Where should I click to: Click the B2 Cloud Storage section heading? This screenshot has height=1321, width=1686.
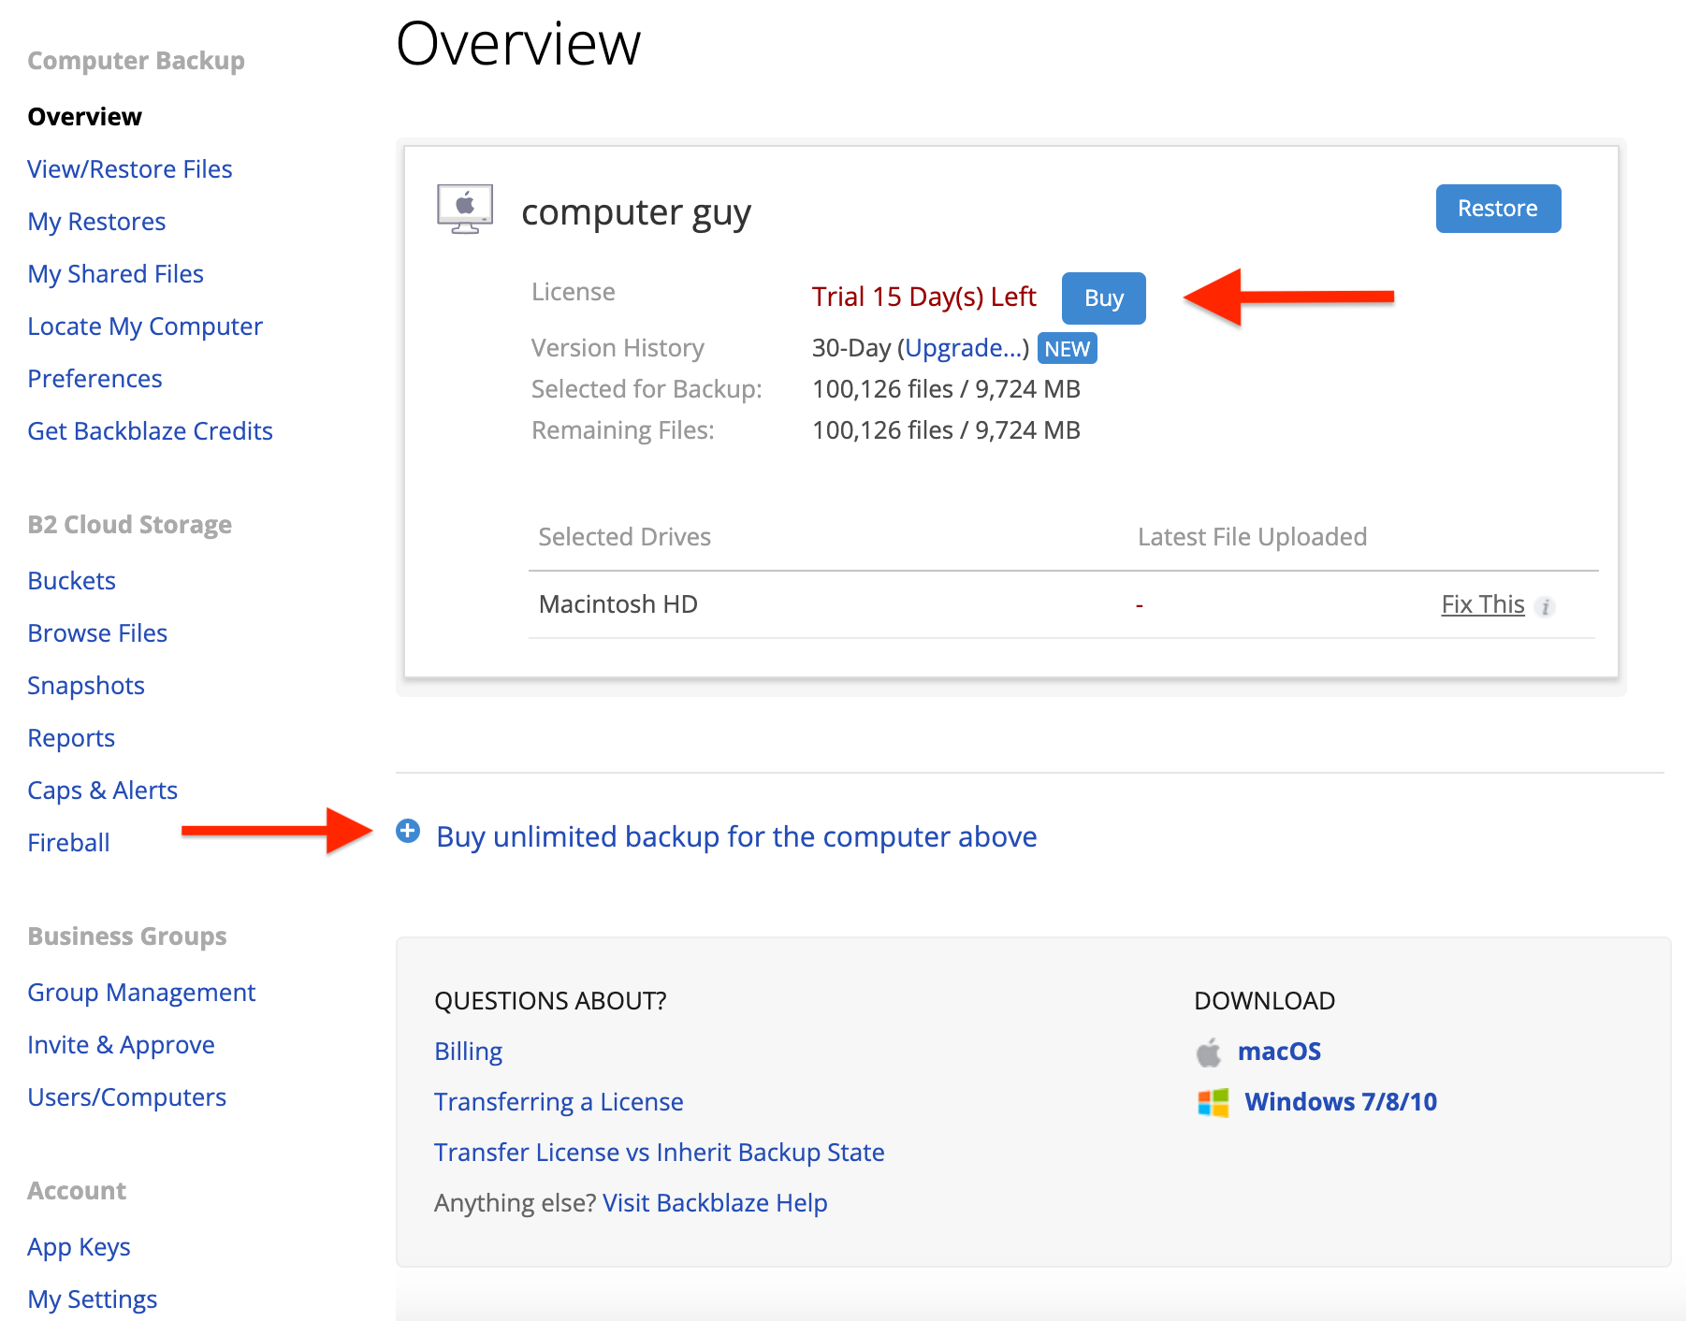[x=130, y=525]
